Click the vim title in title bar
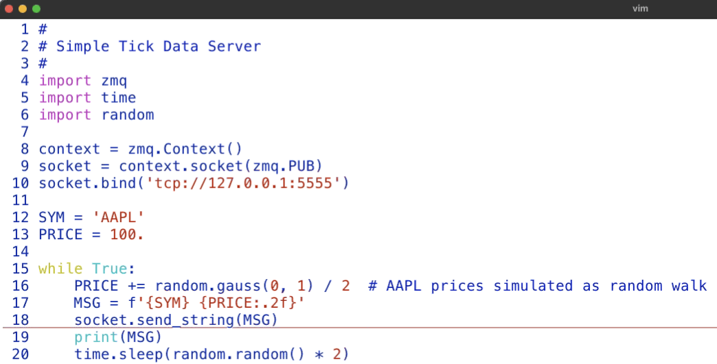This screenshot has width=717, height=364. (x=639, y=9)
